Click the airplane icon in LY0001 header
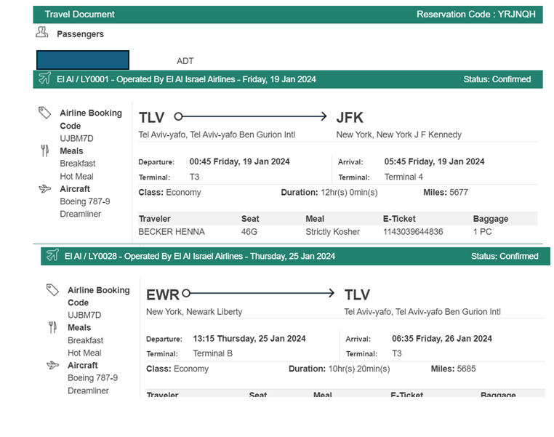This screenshot has width=554, height=437. (45, 78)
